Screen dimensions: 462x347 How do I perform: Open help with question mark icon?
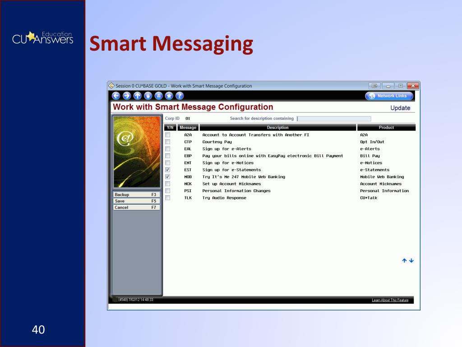click(180, 96)
